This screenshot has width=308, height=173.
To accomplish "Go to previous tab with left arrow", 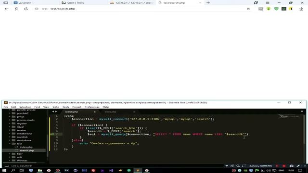I will tap(53, 111).
